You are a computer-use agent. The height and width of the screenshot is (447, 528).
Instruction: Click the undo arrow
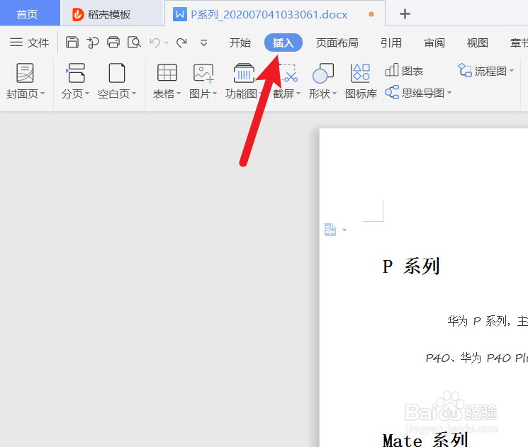[155, 43]
